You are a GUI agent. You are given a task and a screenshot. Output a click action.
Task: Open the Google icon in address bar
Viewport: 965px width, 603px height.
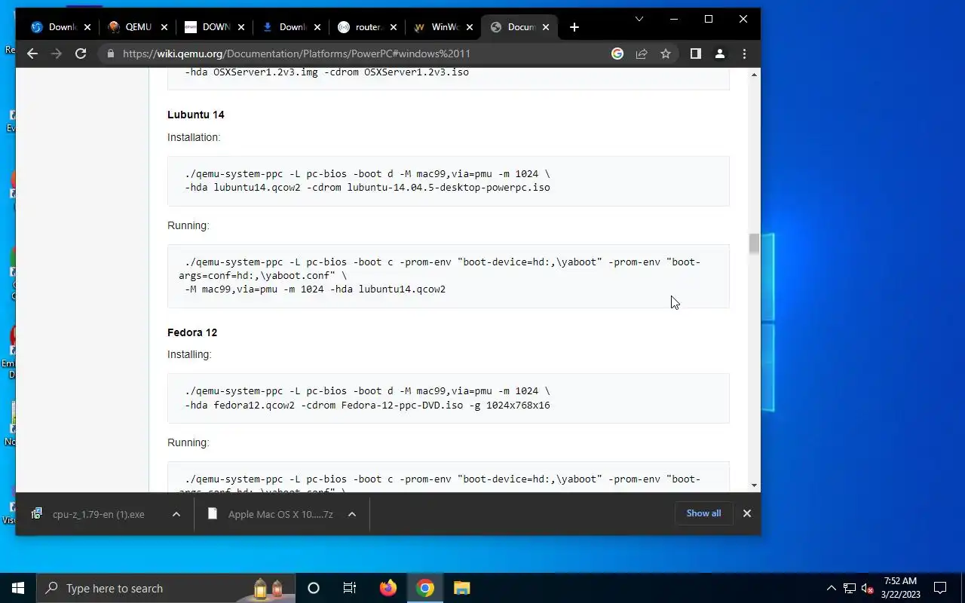[x=617, y=54]
